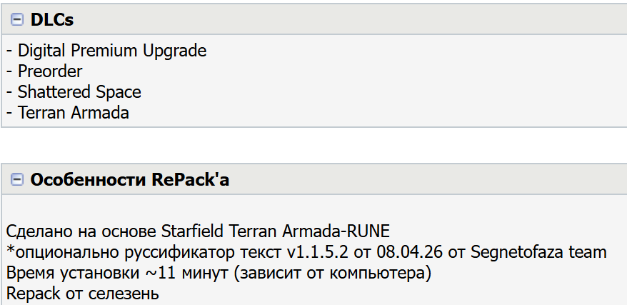
Task: Click the DLCs header title
Action: point(52,20)
